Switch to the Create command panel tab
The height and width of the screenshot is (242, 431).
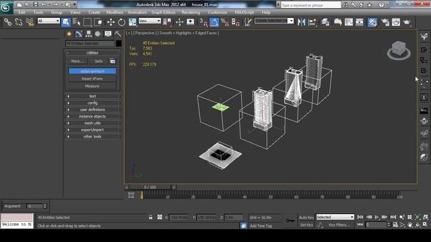[69, 34]
